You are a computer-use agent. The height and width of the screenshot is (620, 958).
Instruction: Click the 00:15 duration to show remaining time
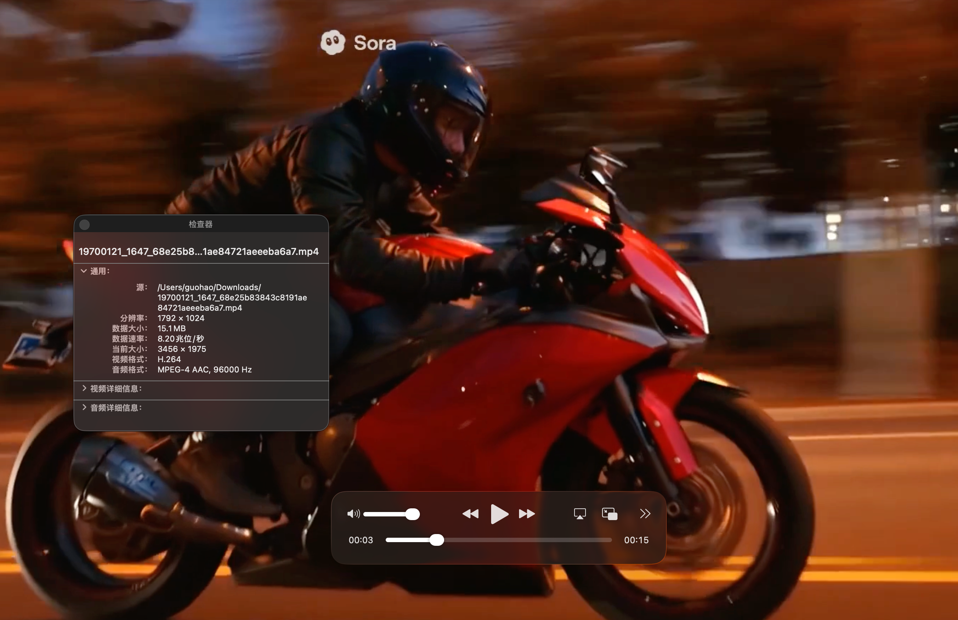[x=636, y=540]
